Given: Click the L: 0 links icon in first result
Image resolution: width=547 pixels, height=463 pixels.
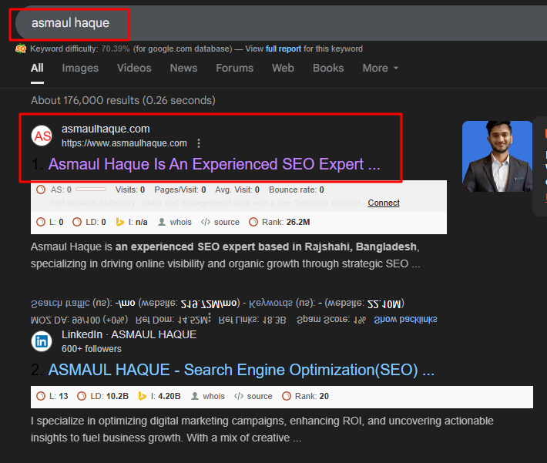Looking at the screenshot, I should click(x=41, y=222).
